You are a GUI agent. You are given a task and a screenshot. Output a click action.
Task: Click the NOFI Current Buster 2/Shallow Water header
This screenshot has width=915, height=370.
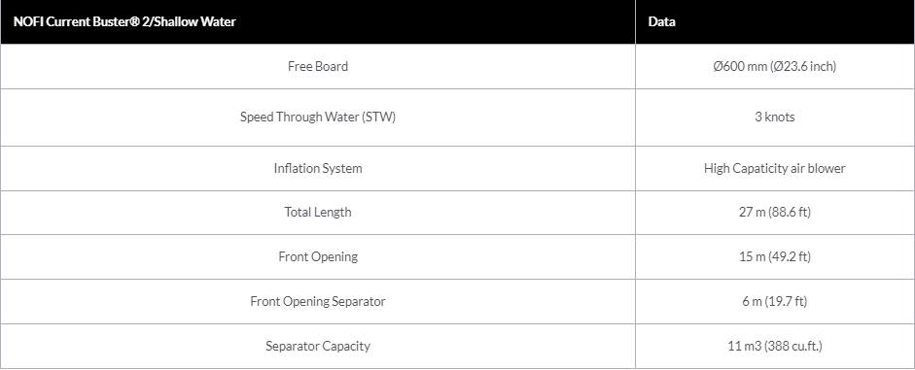tap(124, 22)
